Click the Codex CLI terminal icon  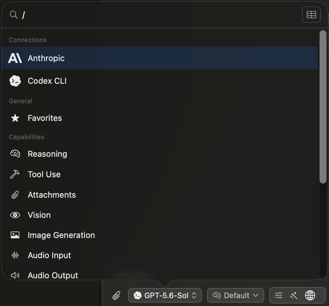tap(15, 81)
